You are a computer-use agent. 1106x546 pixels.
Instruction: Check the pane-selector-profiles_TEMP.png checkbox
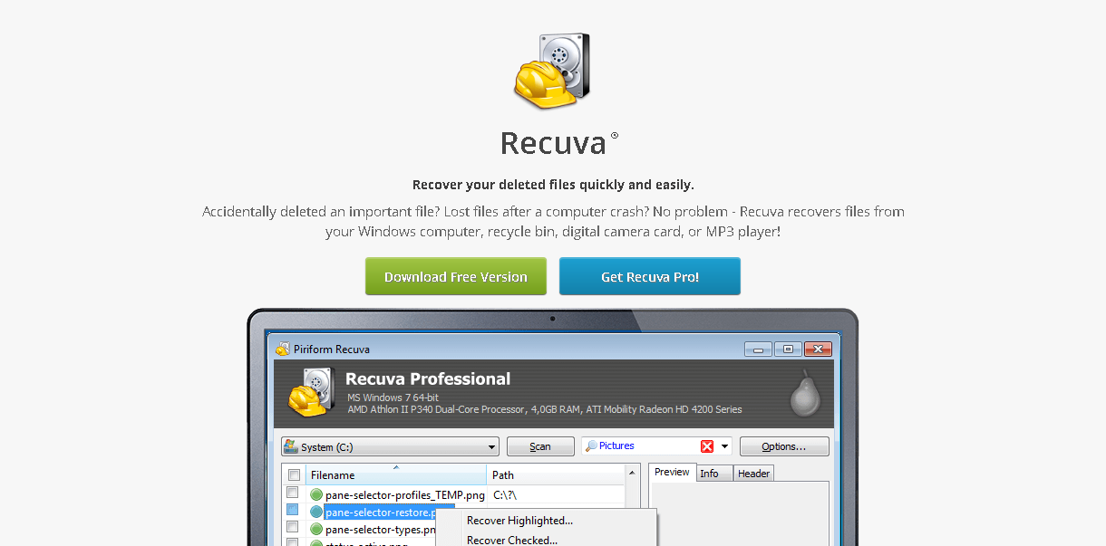coord(293,493)
